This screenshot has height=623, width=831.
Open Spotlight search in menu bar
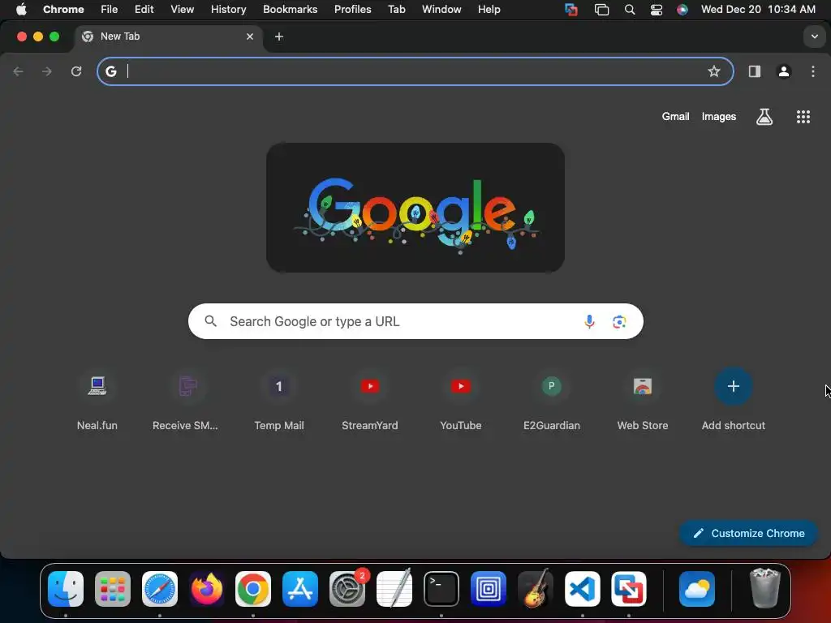630,9
